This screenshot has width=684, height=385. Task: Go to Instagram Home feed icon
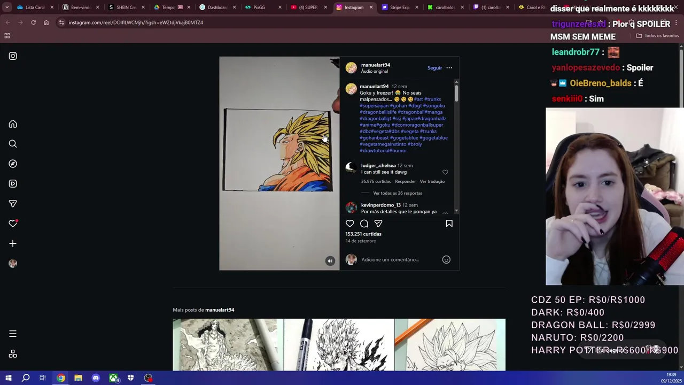(13, 124)
